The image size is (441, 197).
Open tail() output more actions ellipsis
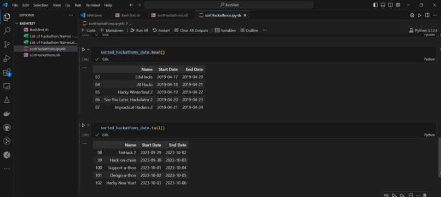(84, 143)
